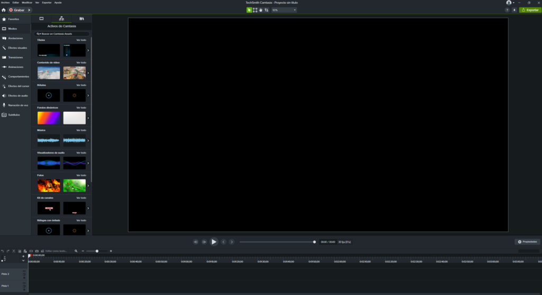
Task: Activate the Pan hand tool
Action: [260, 10]
